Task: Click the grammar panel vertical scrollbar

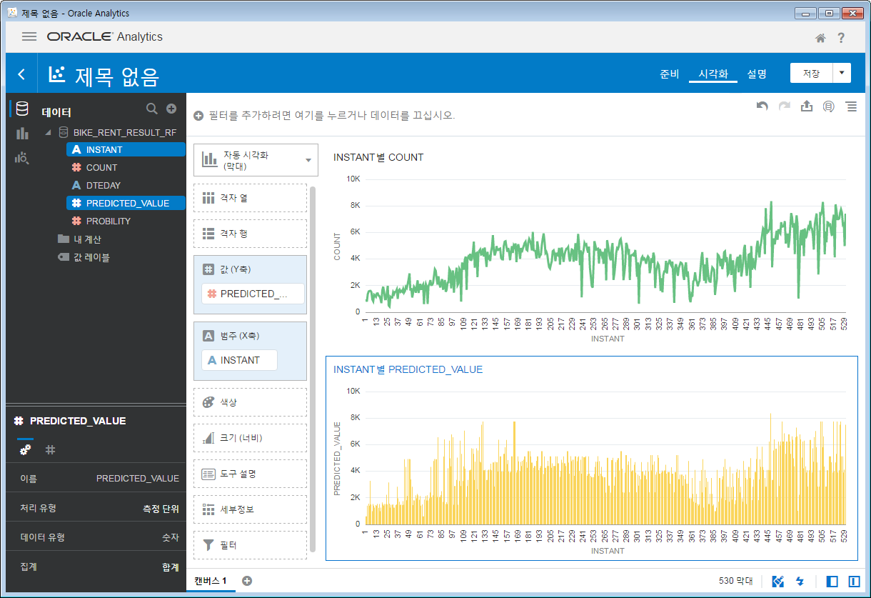Action: [313, 369]
